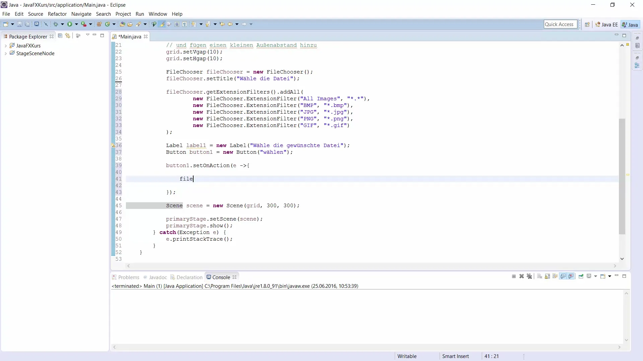Start Debug with the bug icon

[56, 24]
